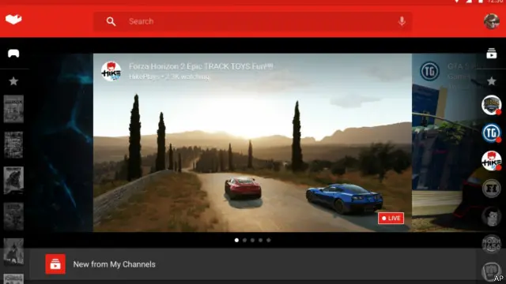Viewport: 506px width, 284px height.
Task: Open the M logo channel in right sidebar
Action: (x=492, y=189)
